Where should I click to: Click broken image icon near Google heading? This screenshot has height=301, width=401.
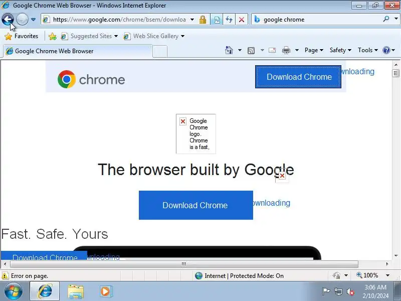(x=282, y=176)
